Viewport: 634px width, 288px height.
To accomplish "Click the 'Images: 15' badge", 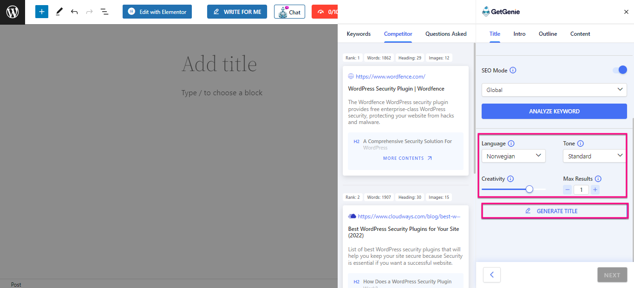I will pos(439,197).
